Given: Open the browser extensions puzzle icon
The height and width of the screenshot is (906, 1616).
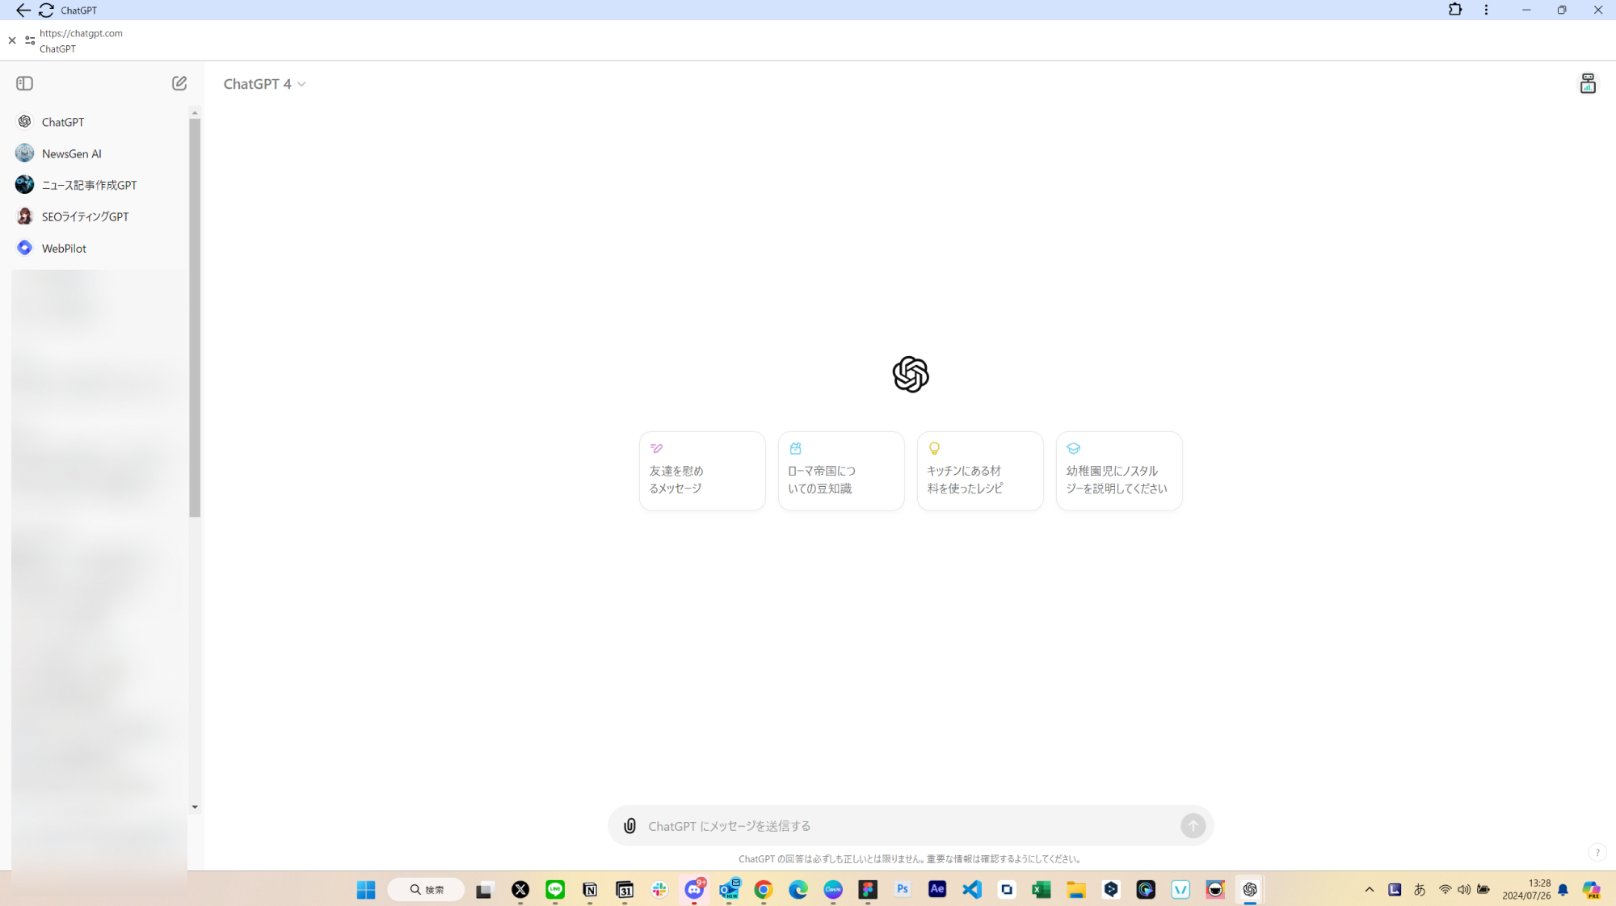Looking at the screenshot, I should [1454, 10].
